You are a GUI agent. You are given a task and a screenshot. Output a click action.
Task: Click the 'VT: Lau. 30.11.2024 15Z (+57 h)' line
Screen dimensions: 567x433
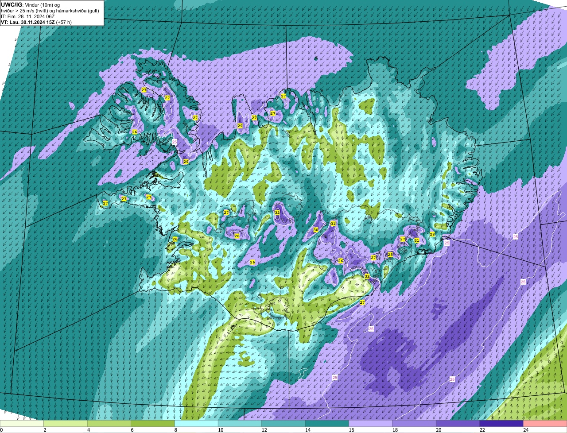[36, 22]
